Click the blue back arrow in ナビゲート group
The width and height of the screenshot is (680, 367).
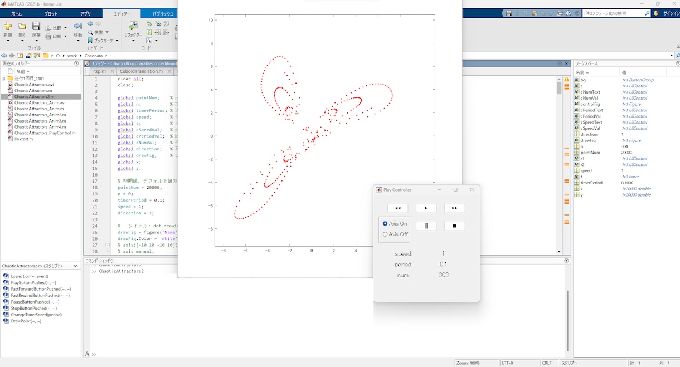click(90, 24)
